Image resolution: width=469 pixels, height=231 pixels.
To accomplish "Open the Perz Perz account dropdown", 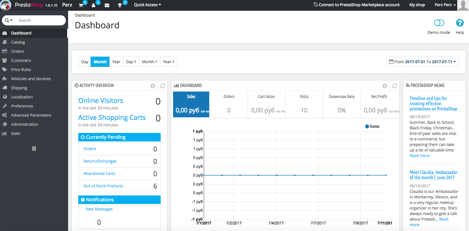I will click(445, 5).
